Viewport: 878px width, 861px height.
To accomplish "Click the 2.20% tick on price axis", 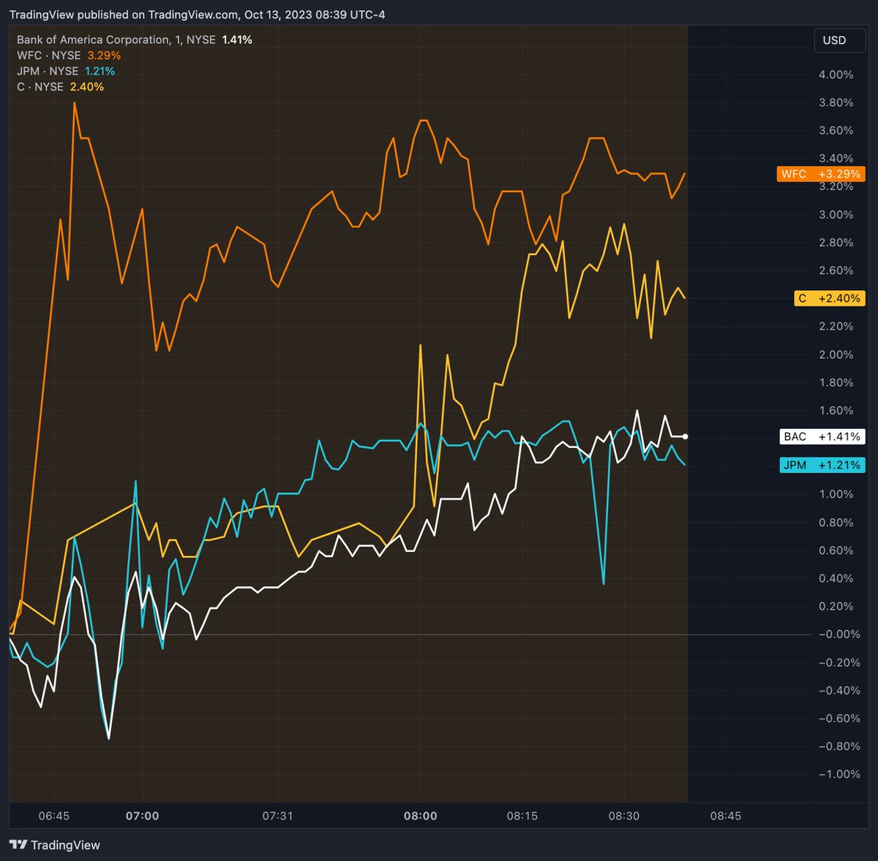I will pyautogui.click(x=836, y=326).
